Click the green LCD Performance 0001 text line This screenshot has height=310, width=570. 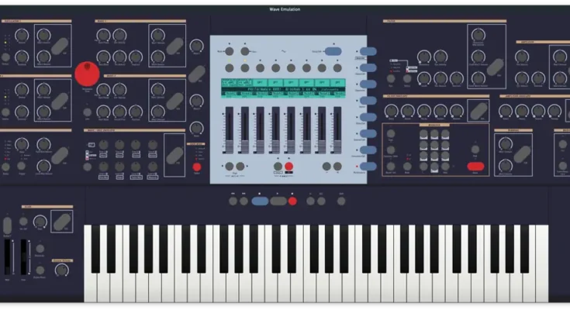(x=284, y=89)
